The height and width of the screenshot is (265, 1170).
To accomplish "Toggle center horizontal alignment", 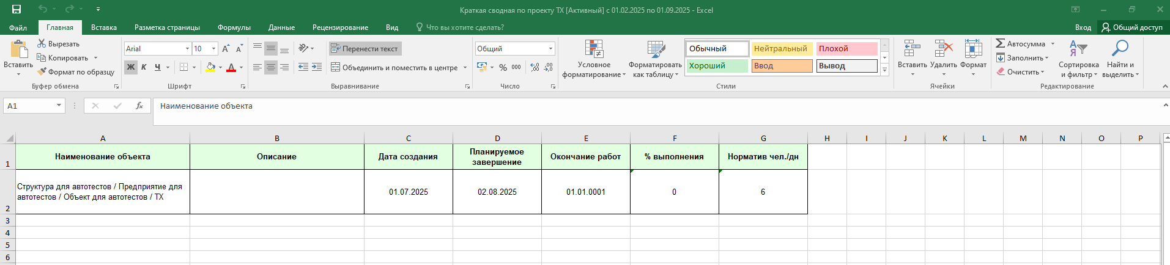I will pos(271,67).
